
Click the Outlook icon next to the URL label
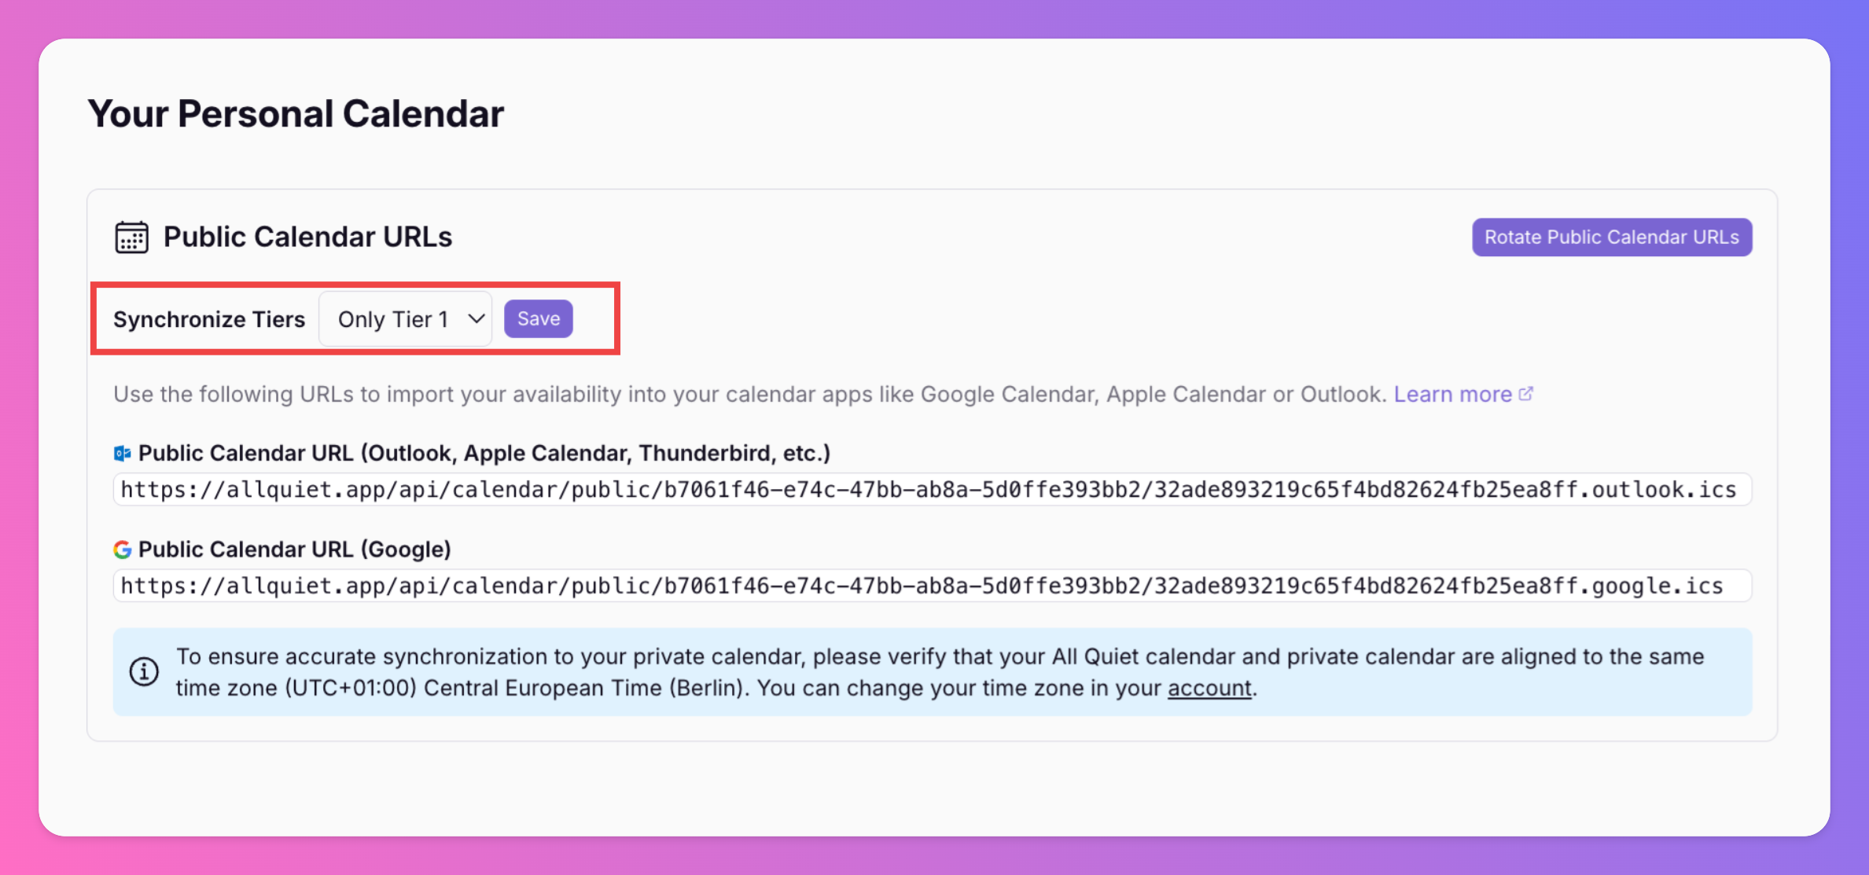pos(122,454)
